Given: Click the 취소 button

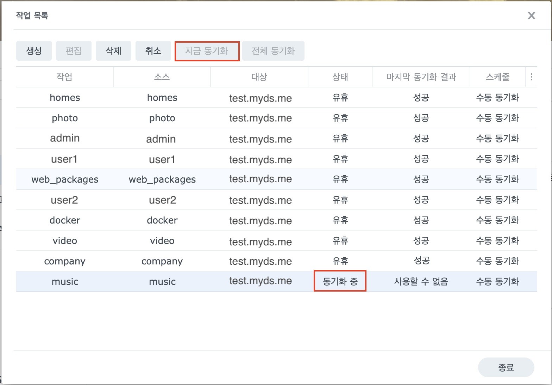Looking at the screenshot, I should [153, 51].
